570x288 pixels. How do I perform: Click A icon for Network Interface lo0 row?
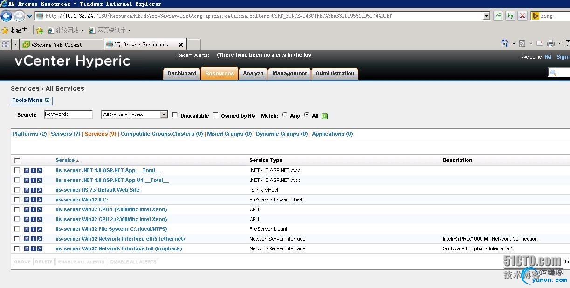[40, 248]
